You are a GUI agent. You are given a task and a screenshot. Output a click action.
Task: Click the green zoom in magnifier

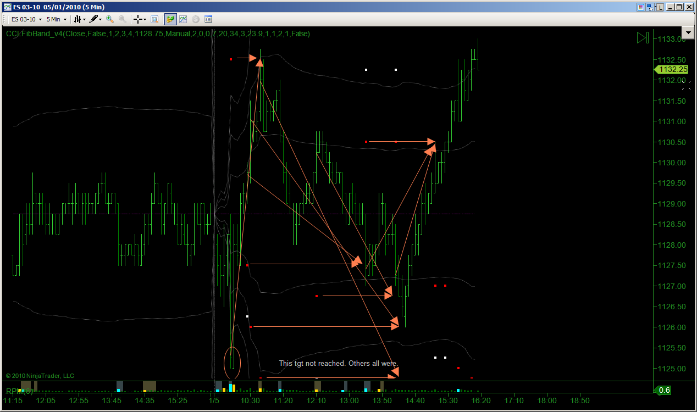click(x=110, y=19)
